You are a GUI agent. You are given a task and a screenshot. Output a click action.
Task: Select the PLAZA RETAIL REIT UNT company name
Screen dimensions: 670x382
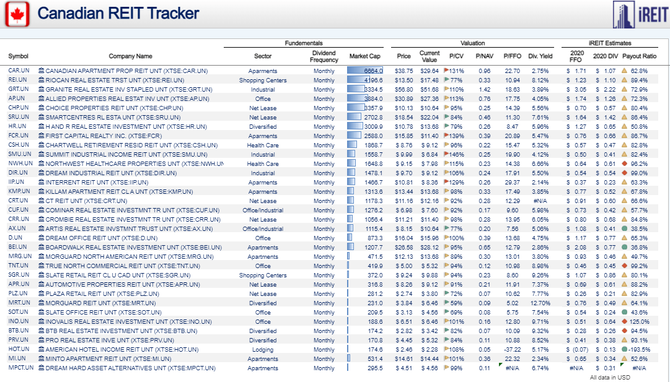(102, 293)
